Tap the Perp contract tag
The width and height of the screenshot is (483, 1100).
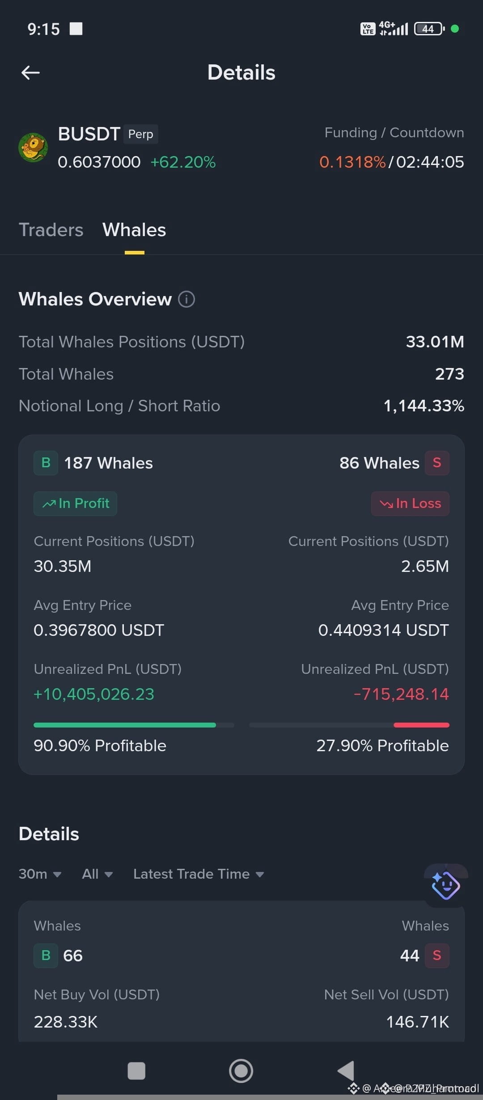(140, 134)
